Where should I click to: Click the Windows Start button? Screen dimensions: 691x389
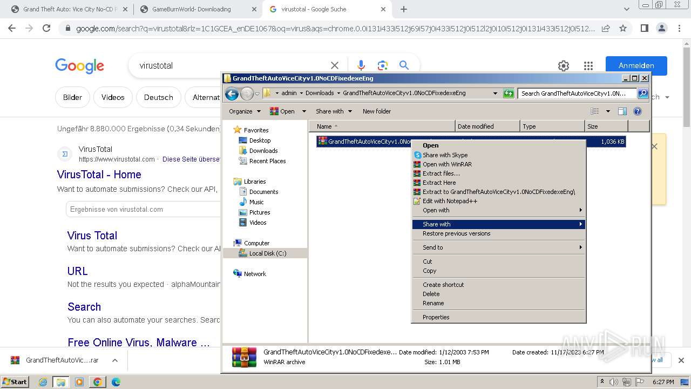tap(15, 381)
